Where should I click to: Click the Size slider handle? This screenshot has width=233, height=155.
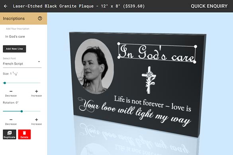(5, 83)
